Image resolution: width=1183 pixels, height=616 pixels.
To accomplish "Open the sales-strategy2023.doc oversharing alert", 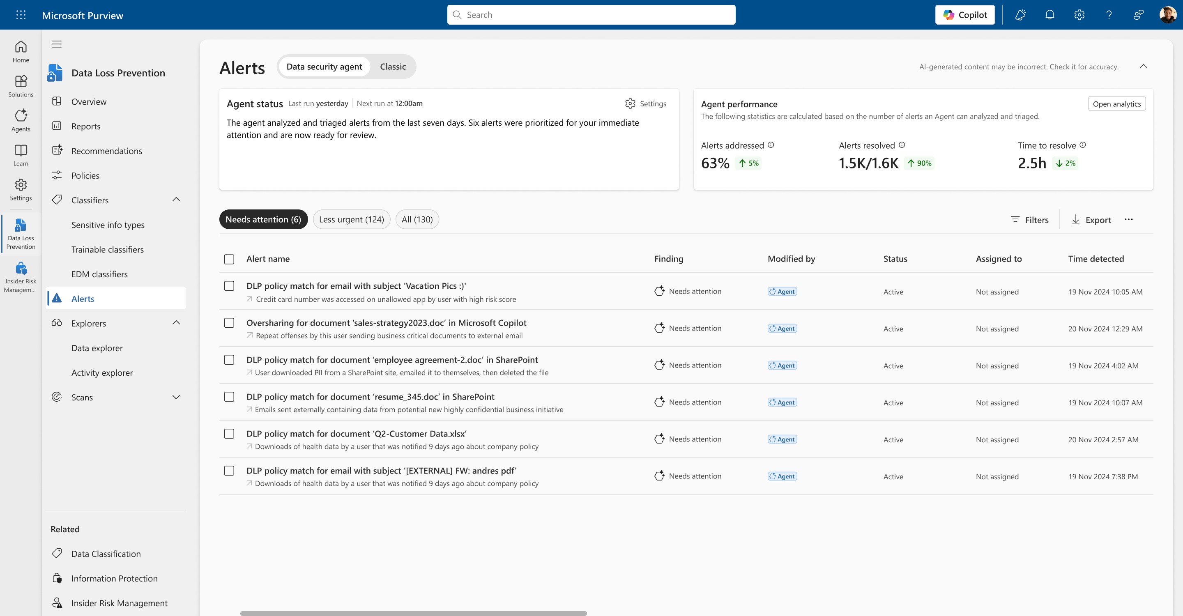I will point(386,323).
